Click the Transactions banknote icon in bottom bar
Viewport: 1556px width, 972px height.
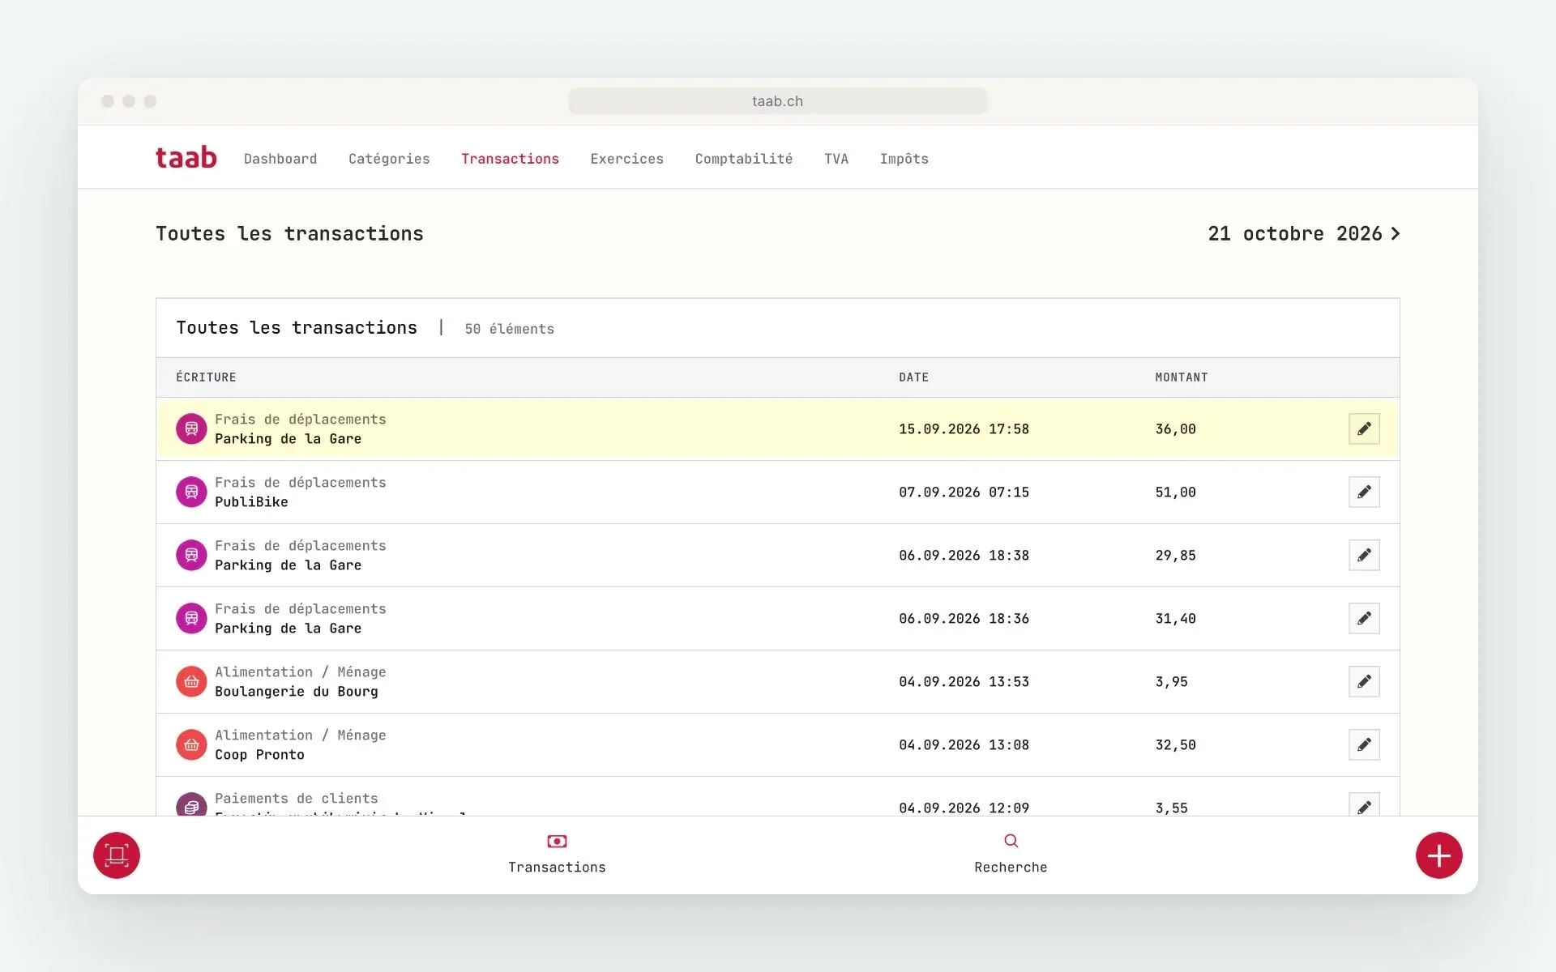[x=557, y=842]
